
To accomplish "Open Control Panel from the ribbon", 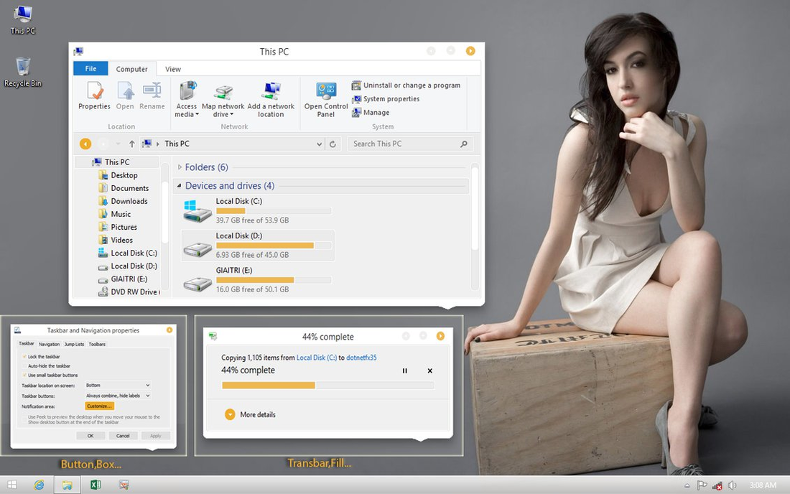I will [x=326, y=100].
